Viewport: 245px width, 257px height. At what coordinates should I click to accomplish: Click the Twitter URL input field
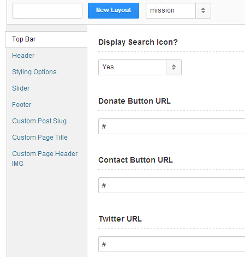tap(172, 244)
